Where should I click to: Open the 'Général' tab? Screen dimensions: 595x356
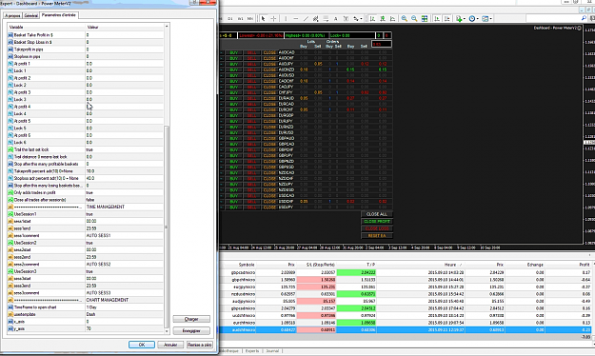coord(30,15)
